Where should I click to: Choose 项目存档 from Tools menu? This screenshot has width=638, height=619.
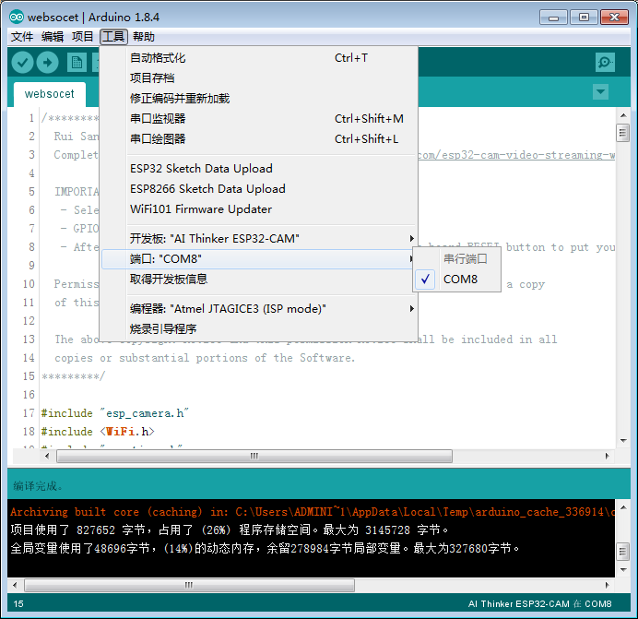[x=260, y=77]
